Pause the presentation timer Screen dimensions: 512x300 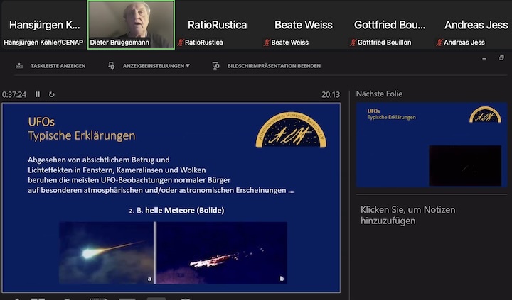click(38, 94)
